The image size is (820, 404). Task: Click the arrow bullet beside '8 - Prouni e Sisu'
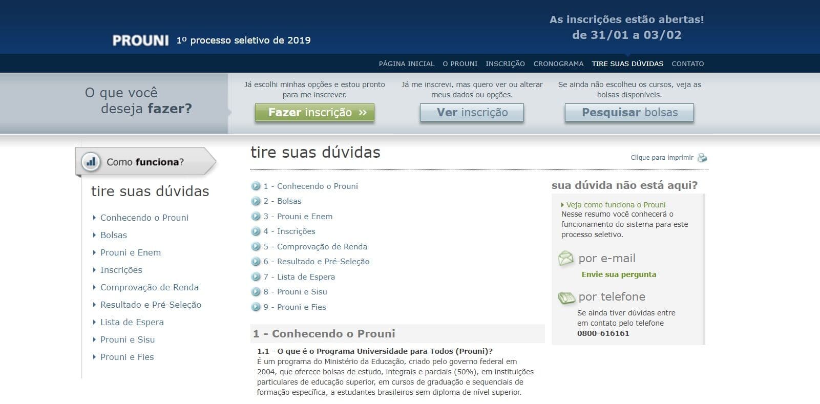pos(256,292)
